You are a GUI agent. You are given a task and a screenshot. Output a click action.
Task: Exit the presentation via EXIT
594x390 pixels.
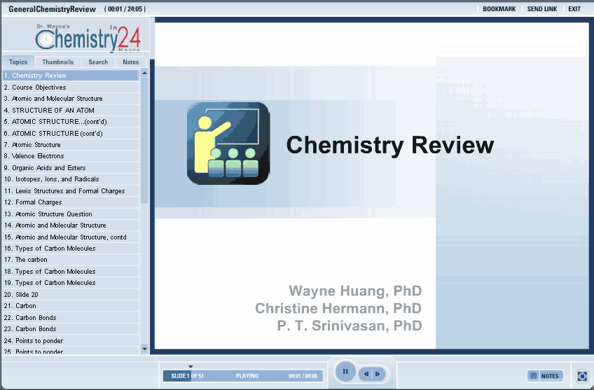[x=574, y=9]
